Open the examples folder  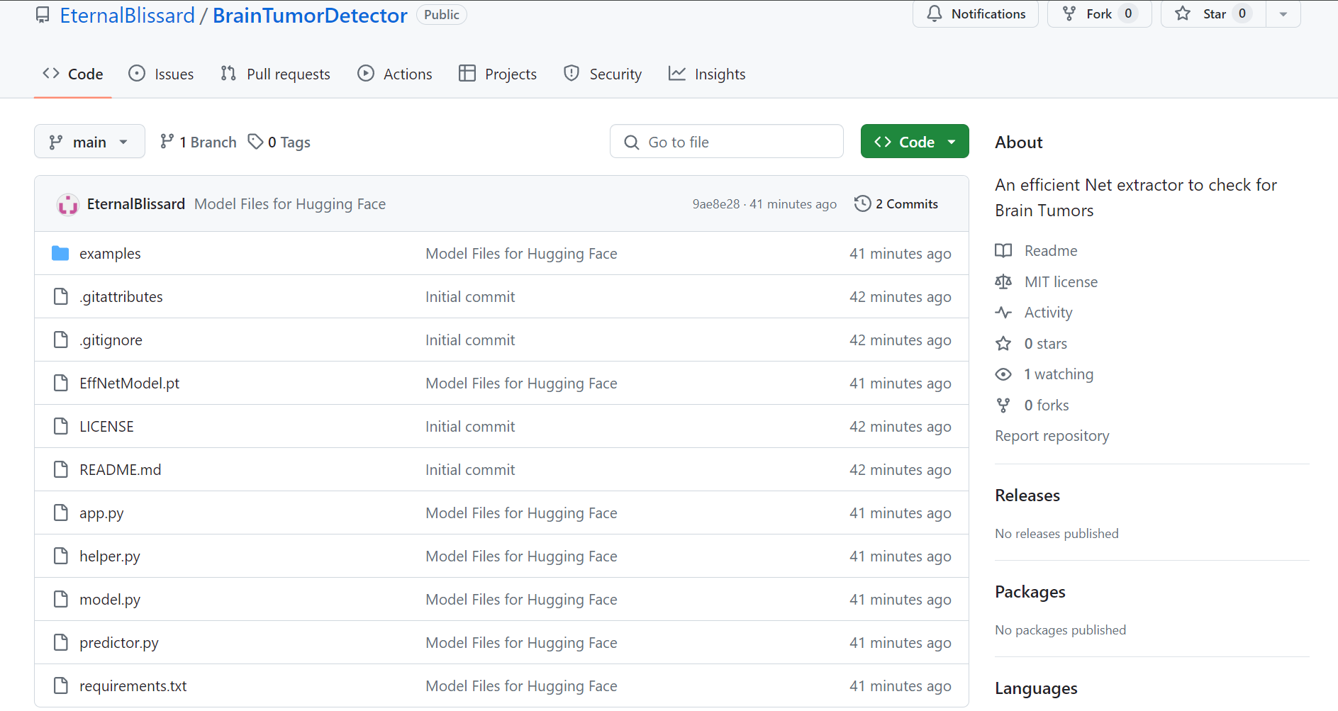[x=110, y=254]
